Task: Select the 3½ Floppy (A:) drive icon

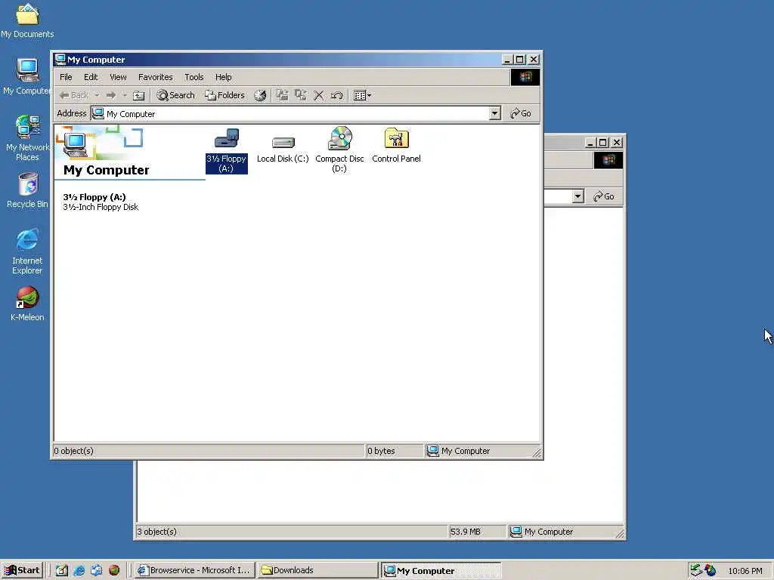Action: click(x=227, y=150)
